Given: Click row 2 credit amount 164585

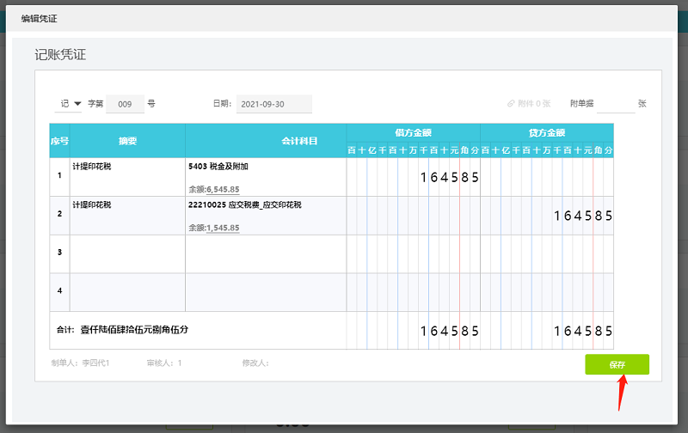Looking at the screenshot, I should point(582,216).
